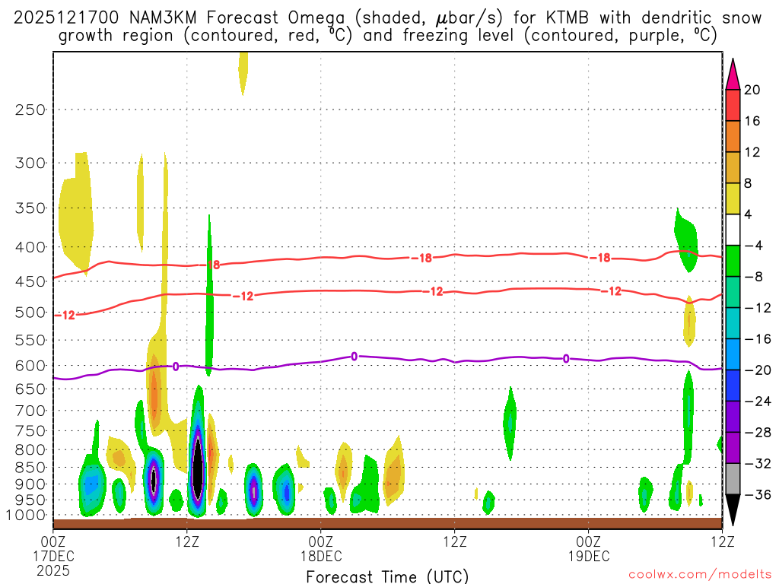This screenshot has width=779, height=584.
Task: Click the black arrow below the color bar
Action: [733, 509]
